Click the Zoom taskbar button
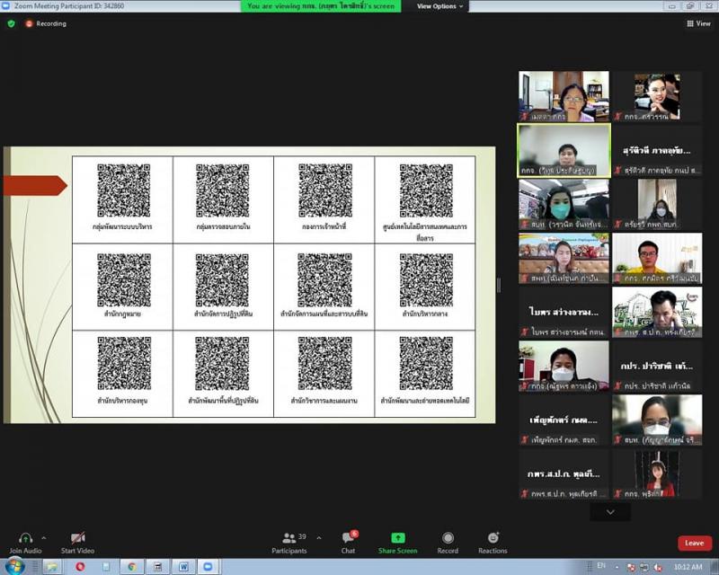This screenshot has height=575, width=719. pos(209,567)
